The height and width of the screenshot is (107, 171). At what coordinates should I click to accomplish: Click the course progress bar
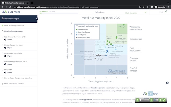pos(59,13)
